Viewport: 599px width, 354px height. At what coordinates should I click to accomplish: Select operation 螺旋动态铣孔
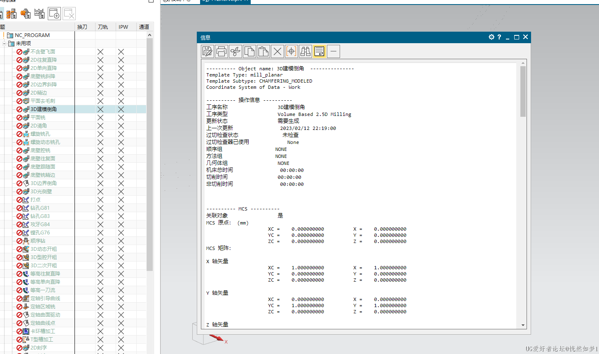tap(45, 142)
